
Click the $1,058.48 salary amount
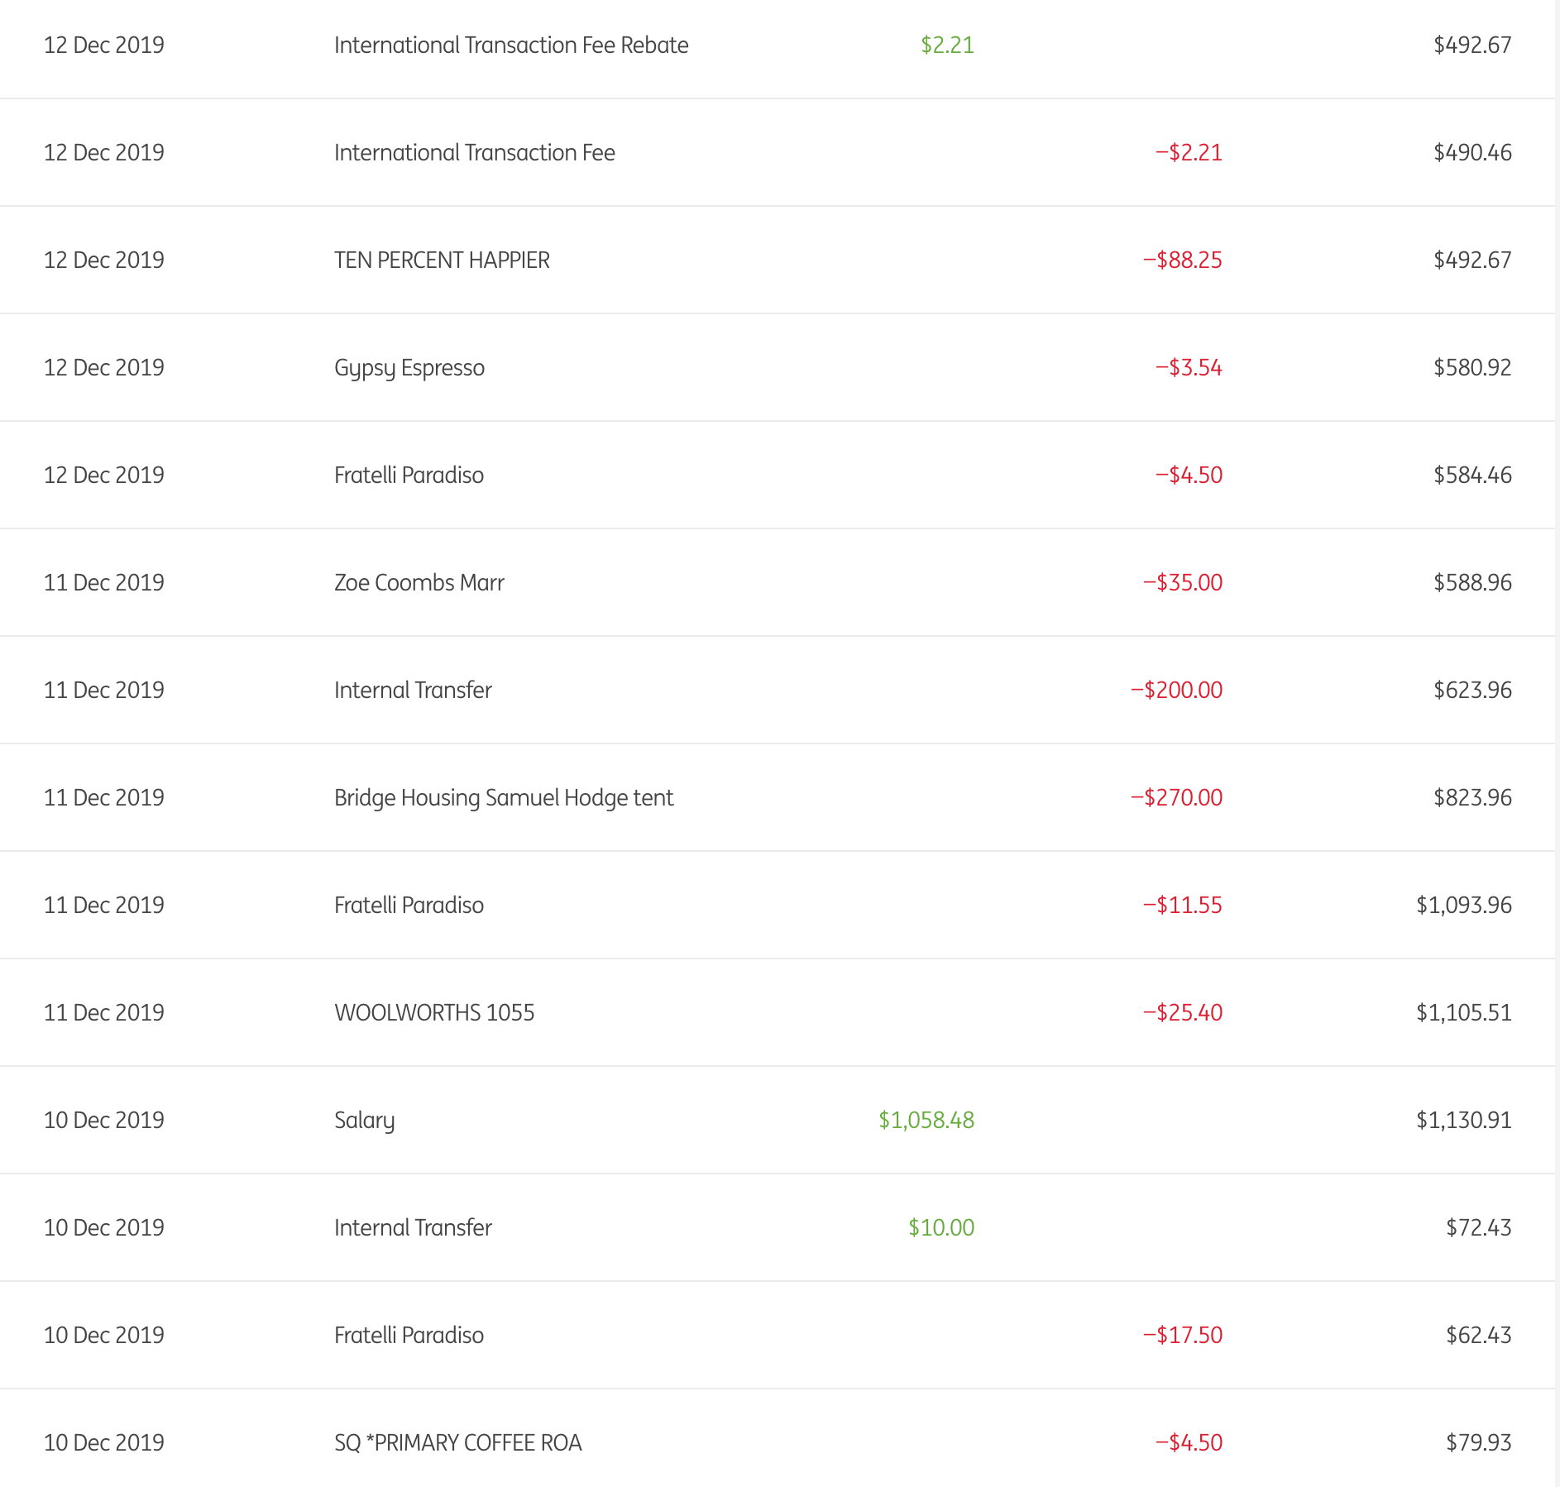pyautogui.click(x=926, y=1121)
